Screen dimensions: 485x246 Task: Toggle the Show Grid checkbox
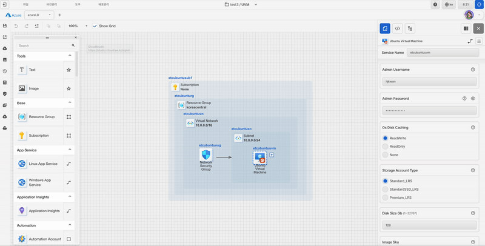pos(95,26)
